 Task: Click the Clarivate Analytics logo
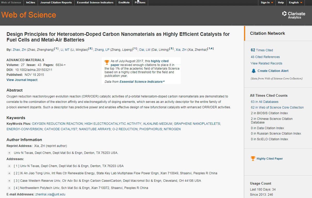294,15
